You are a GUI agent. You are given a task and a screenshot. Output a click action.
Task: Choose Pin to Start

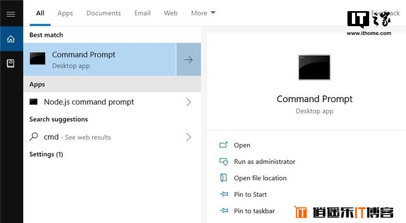(x=250, y=194)
